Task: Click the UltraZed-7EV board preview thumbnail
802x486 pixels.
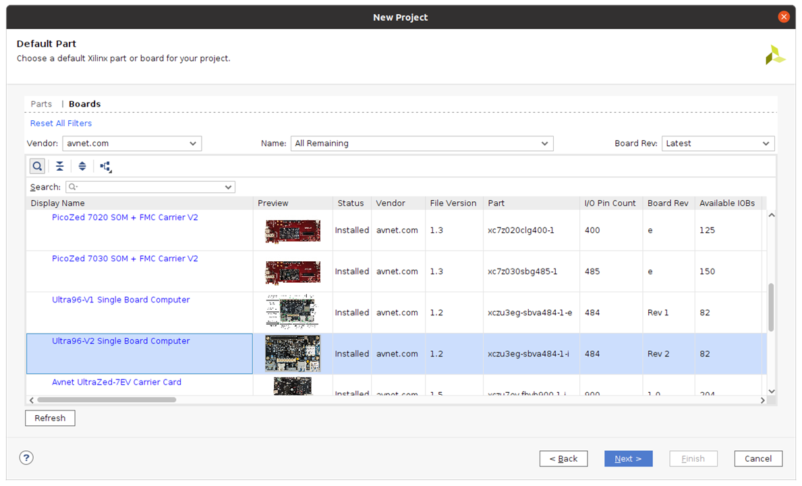Action: tap(293, 386)
